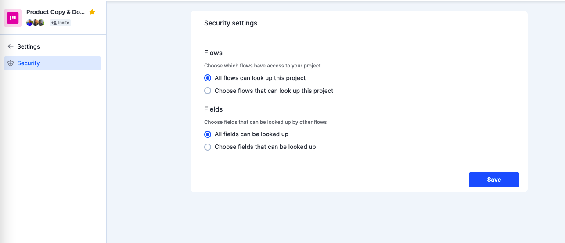Open the Security sidebar item
This screenshot has height=243, width=565.
point(53,63)
